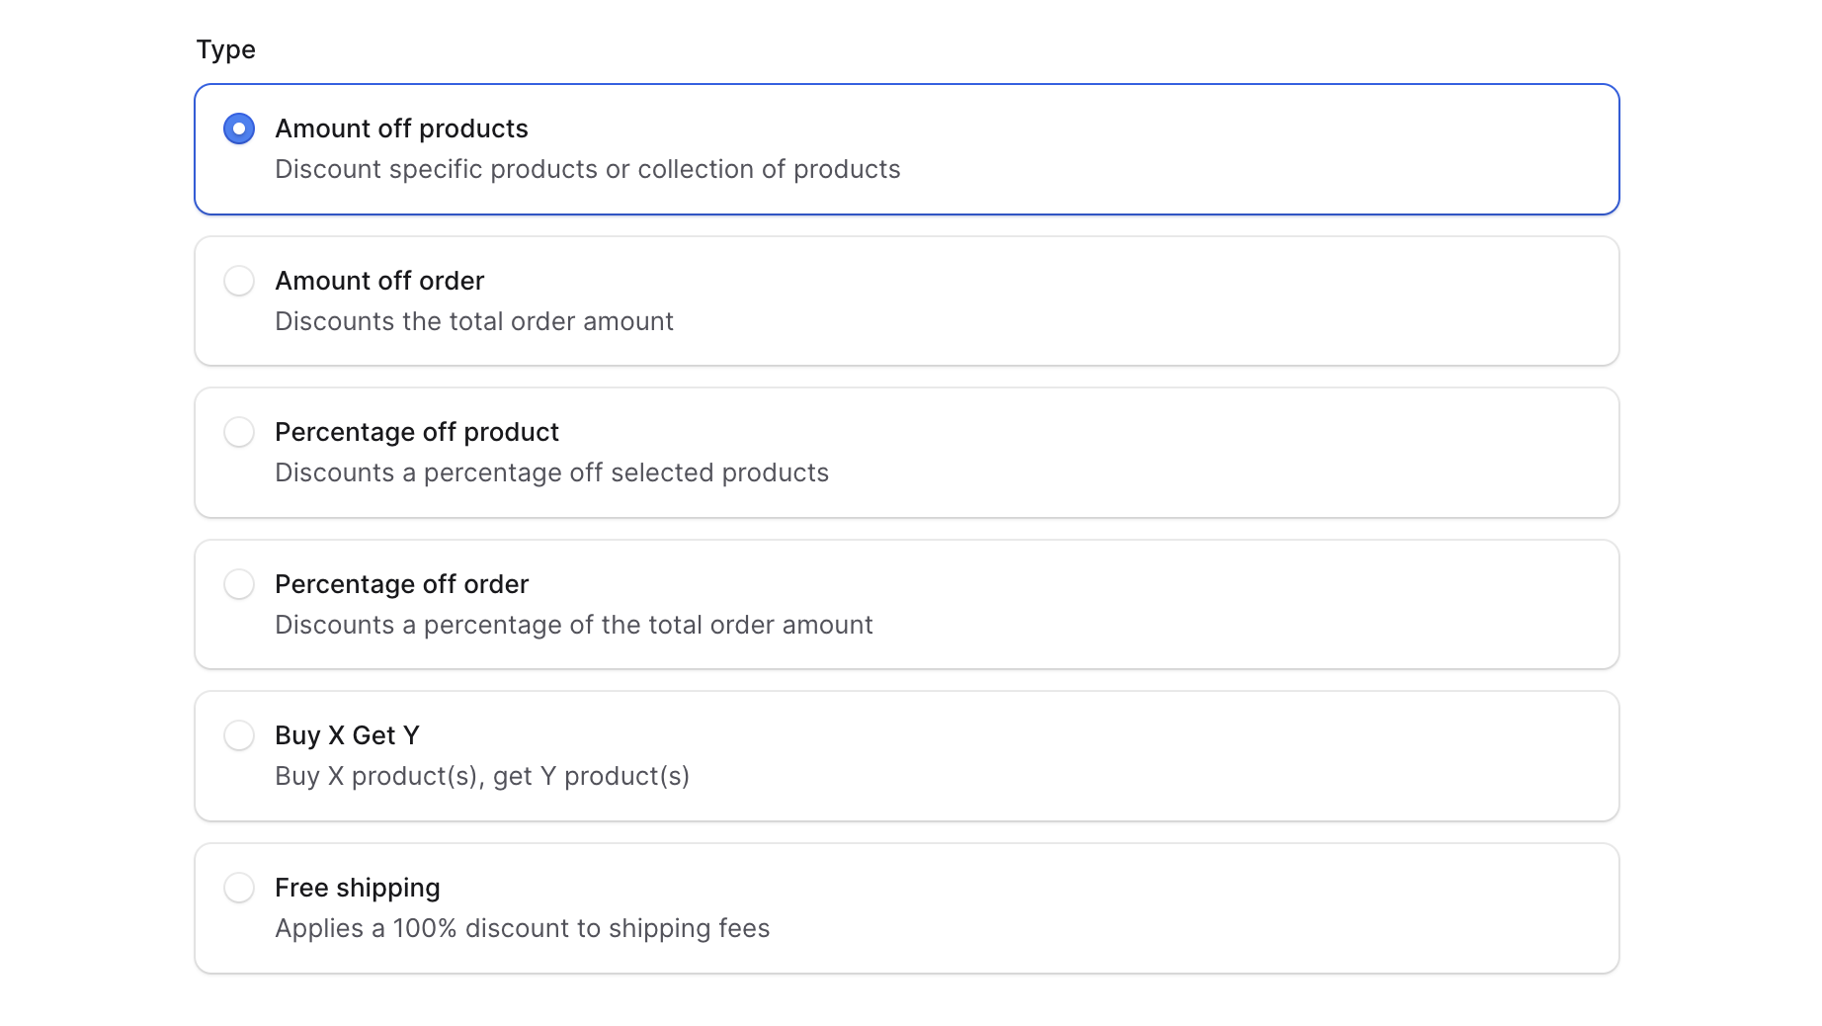Click the Type heading label
The width and height of the screenshot is (1822, 1026).
[225, 49]
